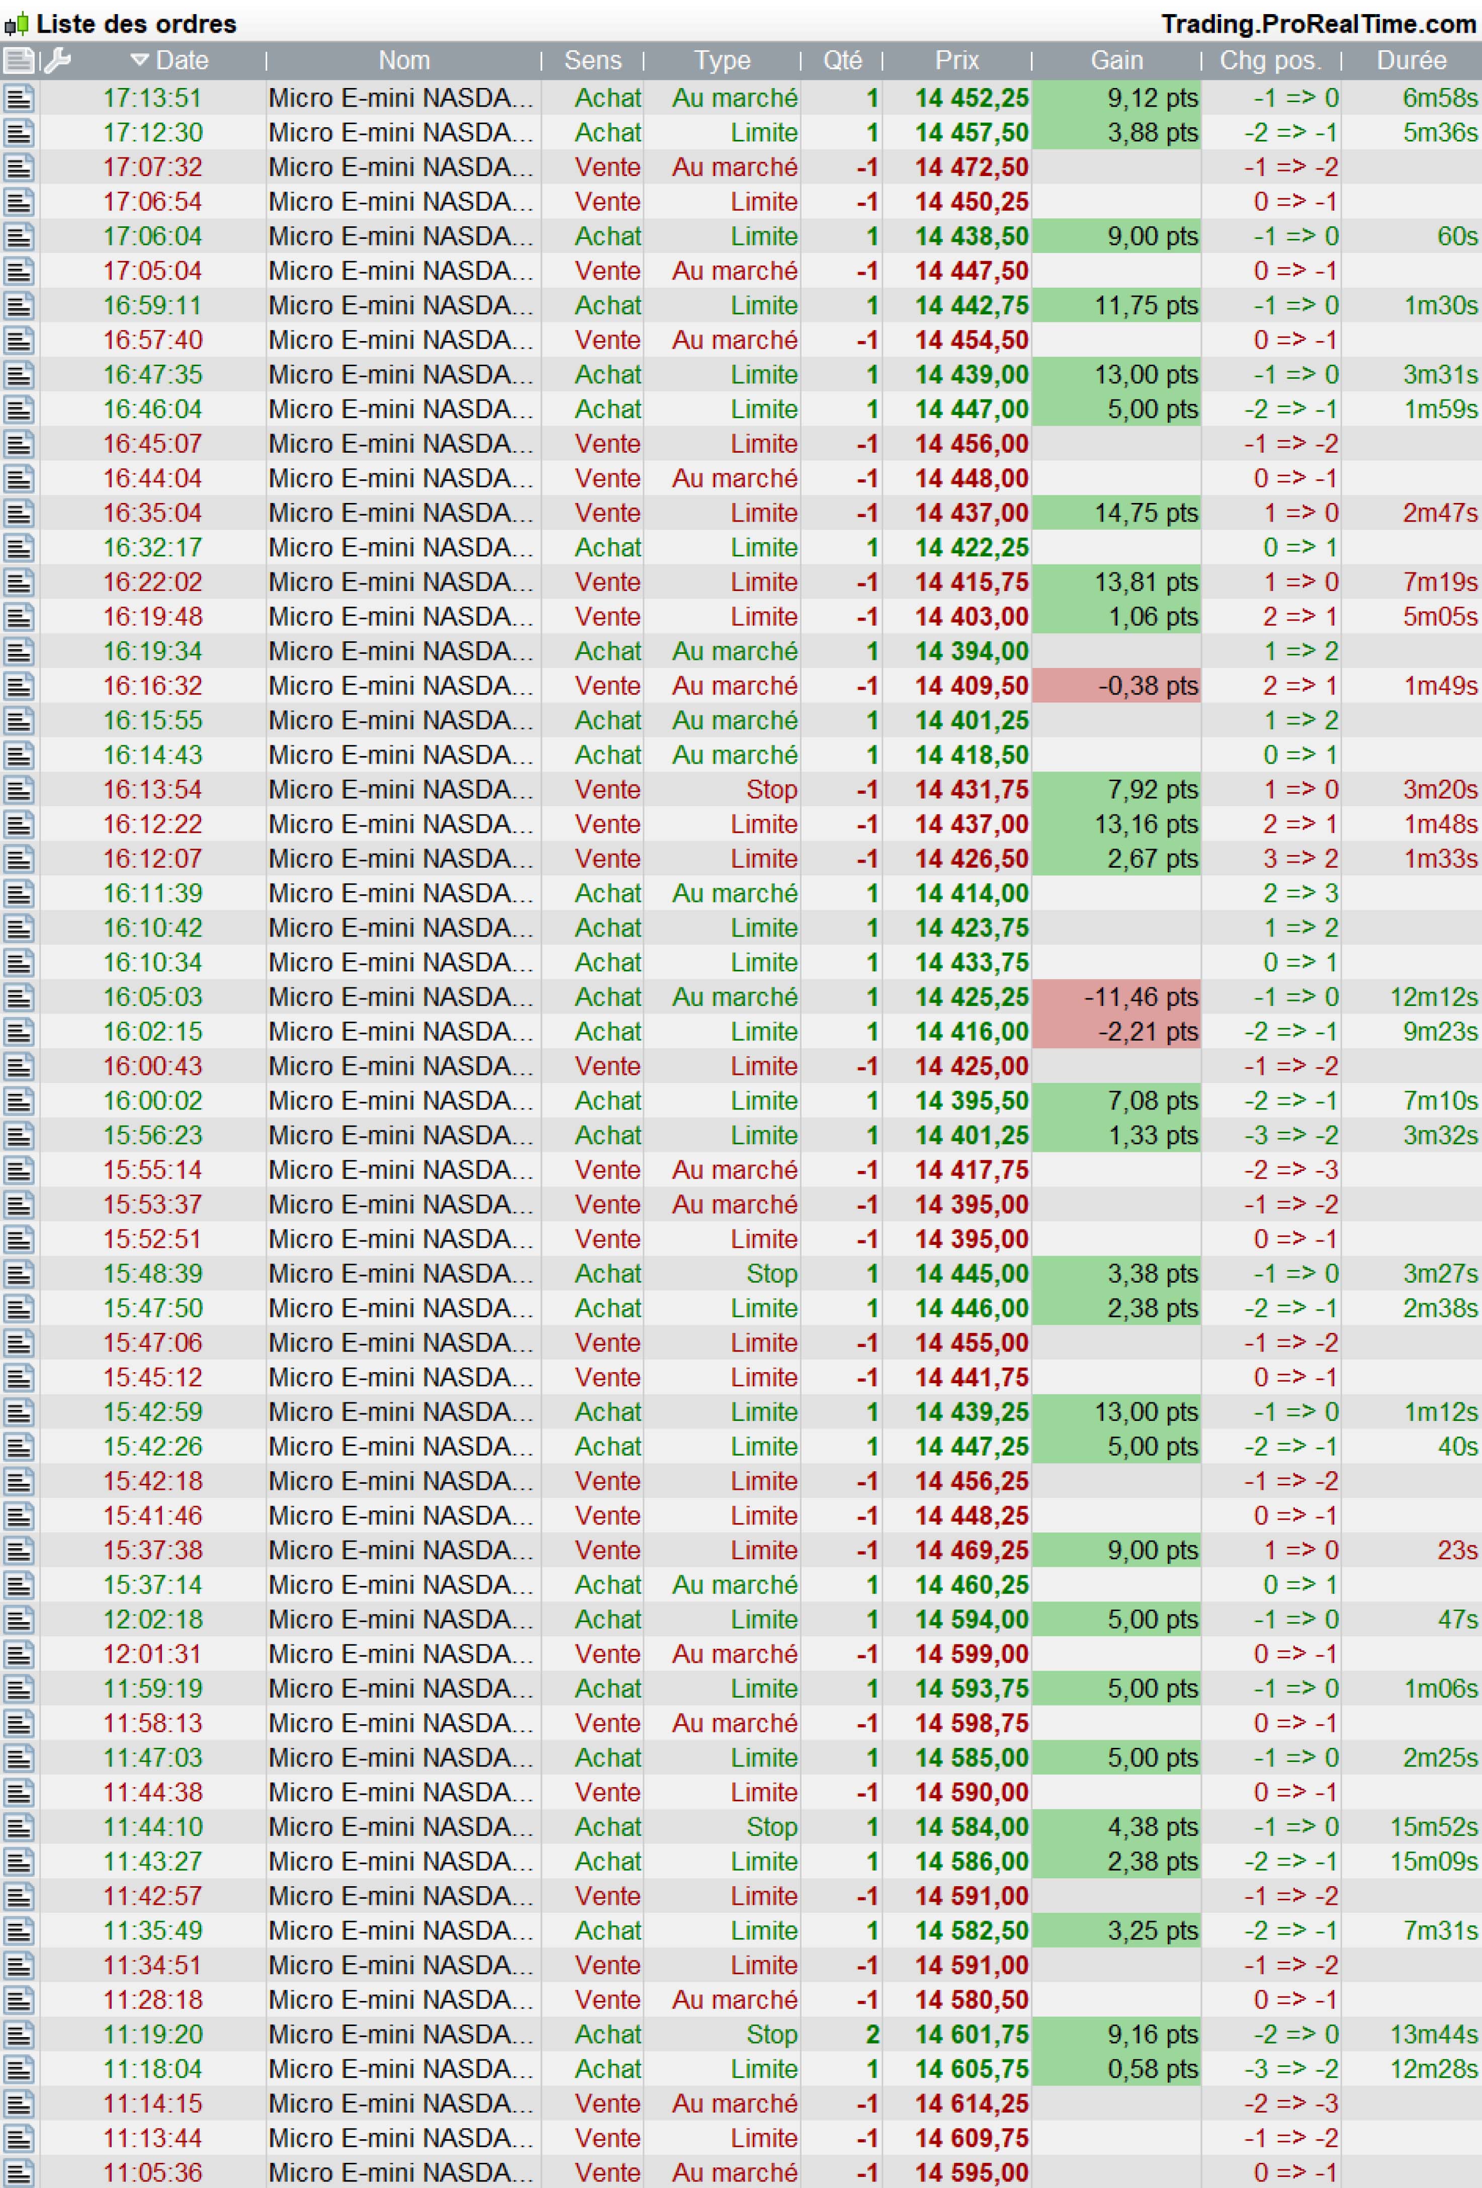Screen dimensions: 1482x2188
Task: Toggle the Date column sort arrow
Action: coord(139,60)
